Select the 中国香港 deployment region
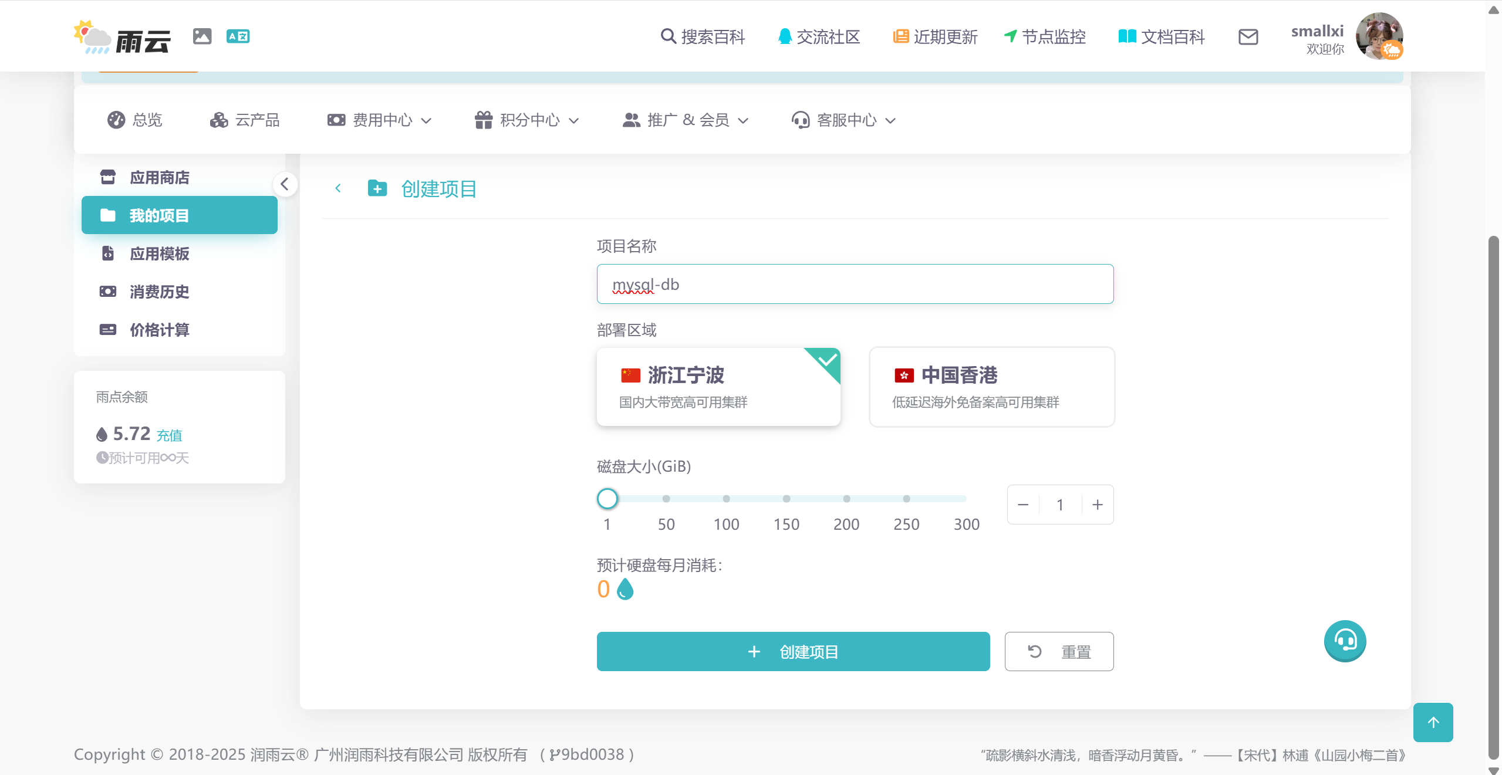 point(991,387)
